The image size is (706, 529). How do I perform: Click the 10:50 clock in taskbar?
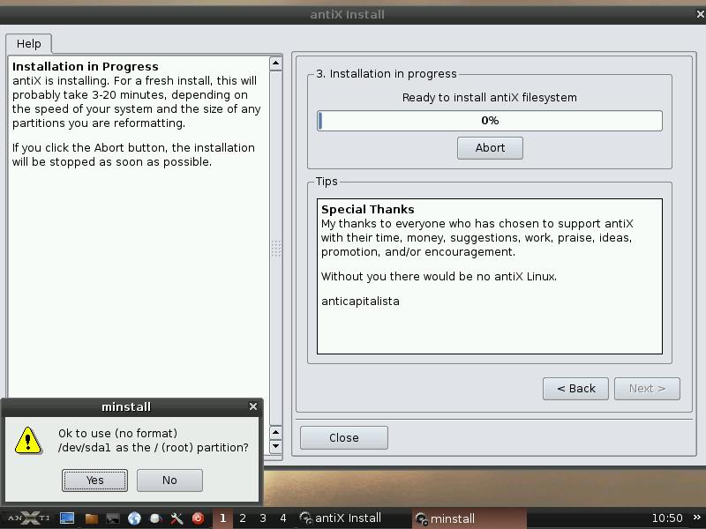pos(667,518)
